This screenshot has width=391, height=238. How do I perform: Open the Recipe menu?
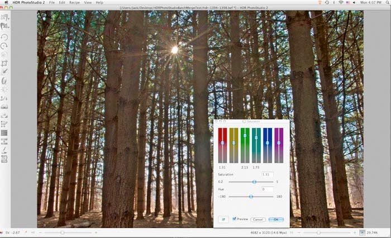[74, 3]
